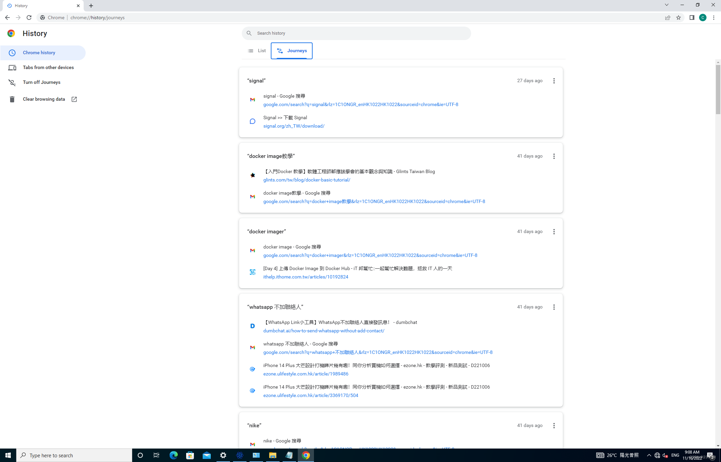Viewport: 721px width, 462px height.
Task: Click the three-dot menu for nike journey
Action: point(554,425)
